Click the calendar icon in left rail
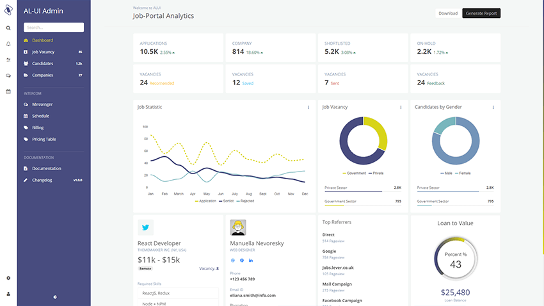Viewport: 544px width, 306px height. point(8,92)
